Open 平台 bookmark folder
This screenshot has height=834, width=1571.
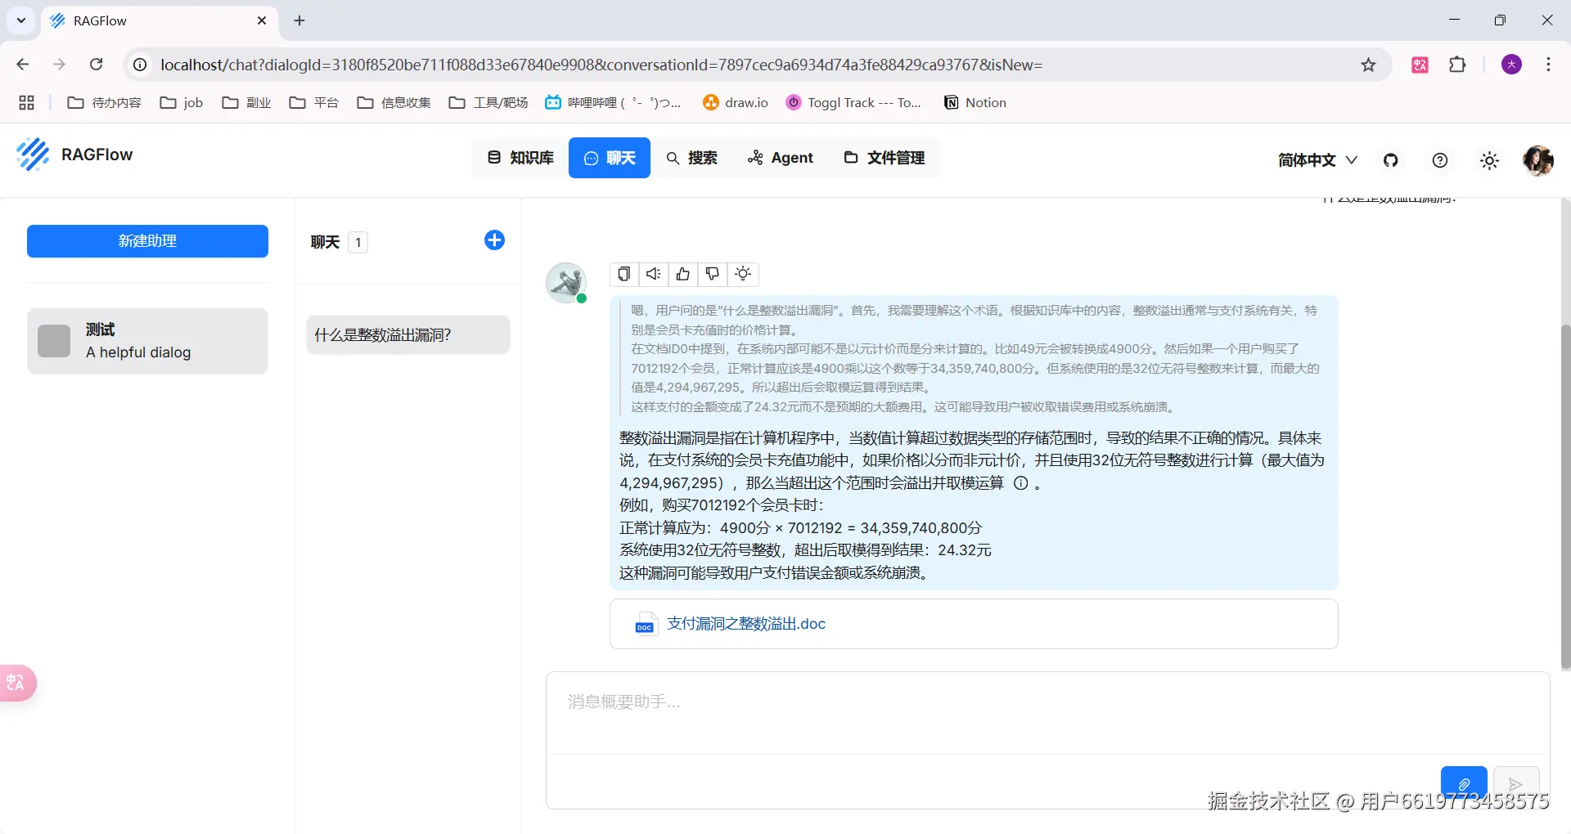(314, 102)
